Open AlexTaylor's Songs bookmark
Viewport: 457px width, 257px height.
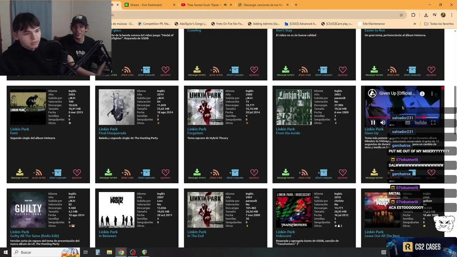[x=190, y=24]
